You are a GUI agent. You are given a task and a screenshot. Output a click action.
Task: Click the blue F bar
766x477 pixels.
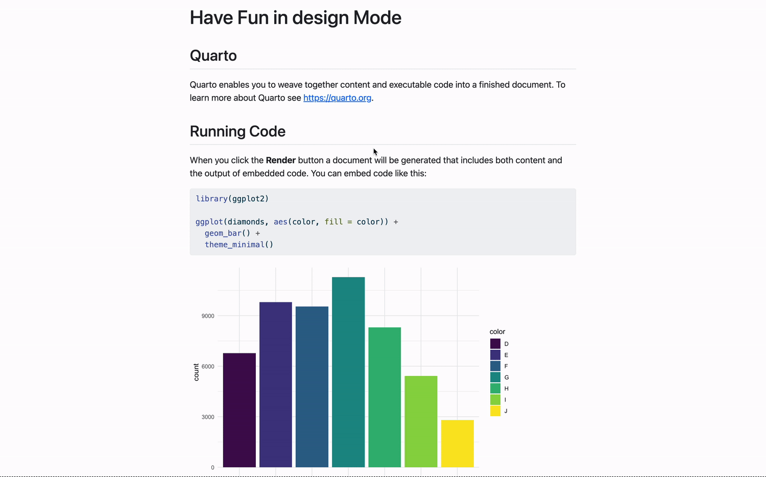[x=312, y=387]
